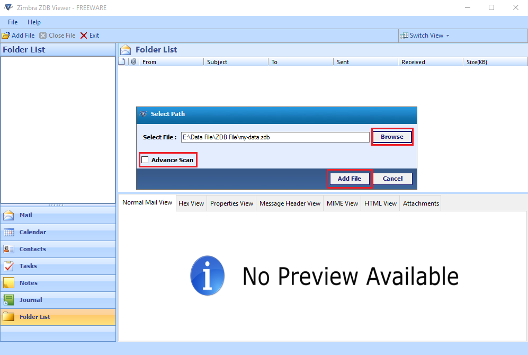Click the red Exit toolbar icon
Image resolution: width=528 pixels, height=355 pixels.
point(84,35)
